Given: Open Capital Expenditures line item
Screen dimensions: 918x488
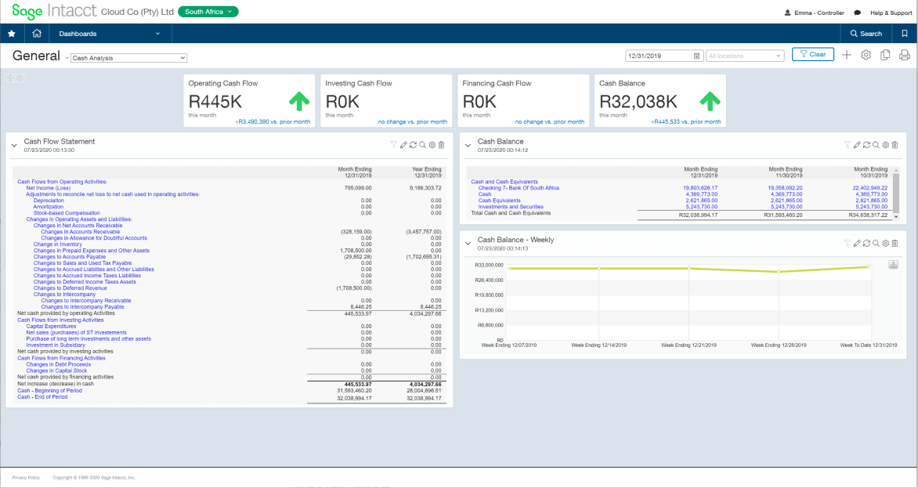Looking at the screenshot, I should pyautogui.click(x=51, y=327).
